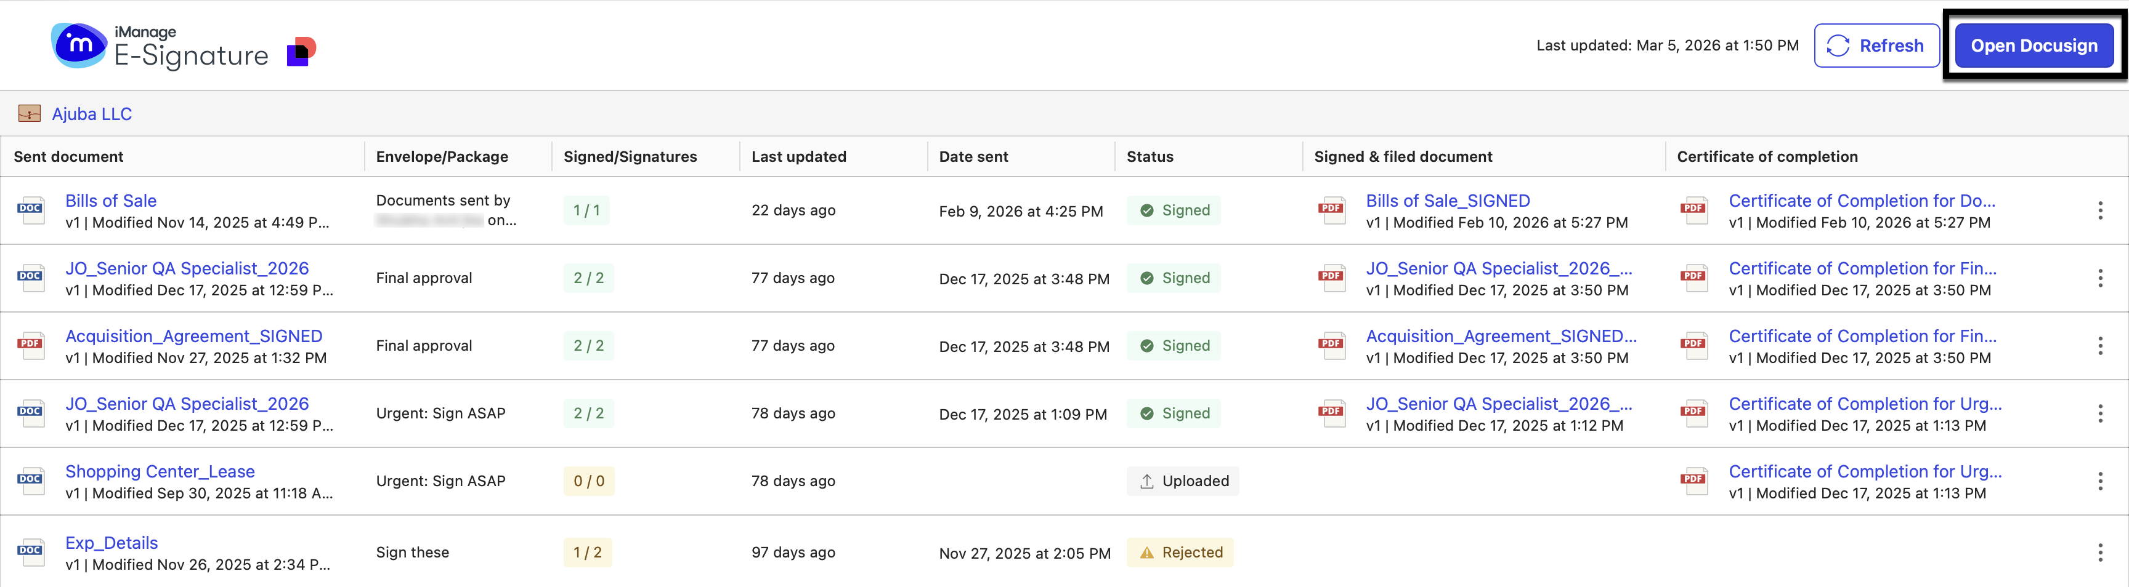Open certificate link in Shopping Center_Lease row
The width and height of the screenshot is (2129, 587).
[1865, 471]
